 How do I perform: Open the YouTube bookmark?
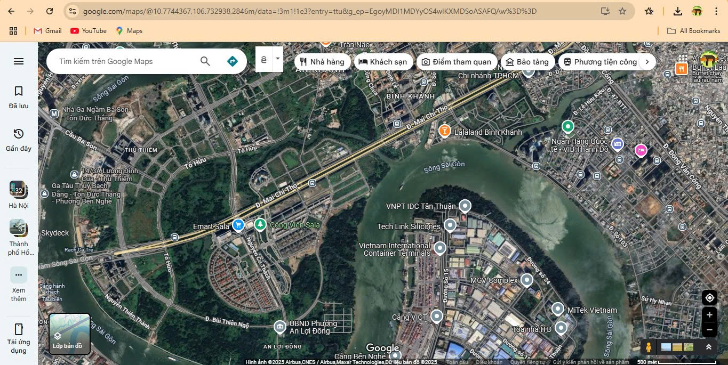click(89, 31)
